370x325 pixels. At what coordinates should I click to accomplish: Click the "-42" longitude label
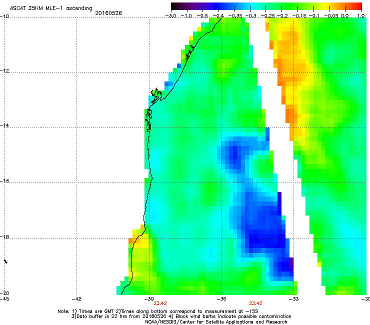click(x=76, y=299)
